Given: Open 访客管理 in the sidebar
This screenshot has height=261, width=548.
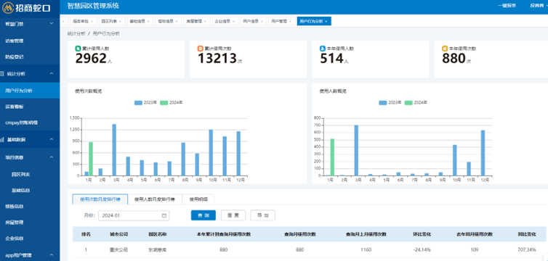Looking at the screenshot, I should [x=30, y=41].
